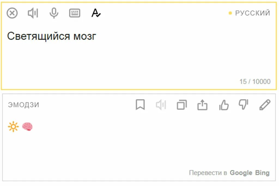Click the 15 / 10000 character counter
Viewport: 279px width, 186px height.
click(x=255, y=82)
